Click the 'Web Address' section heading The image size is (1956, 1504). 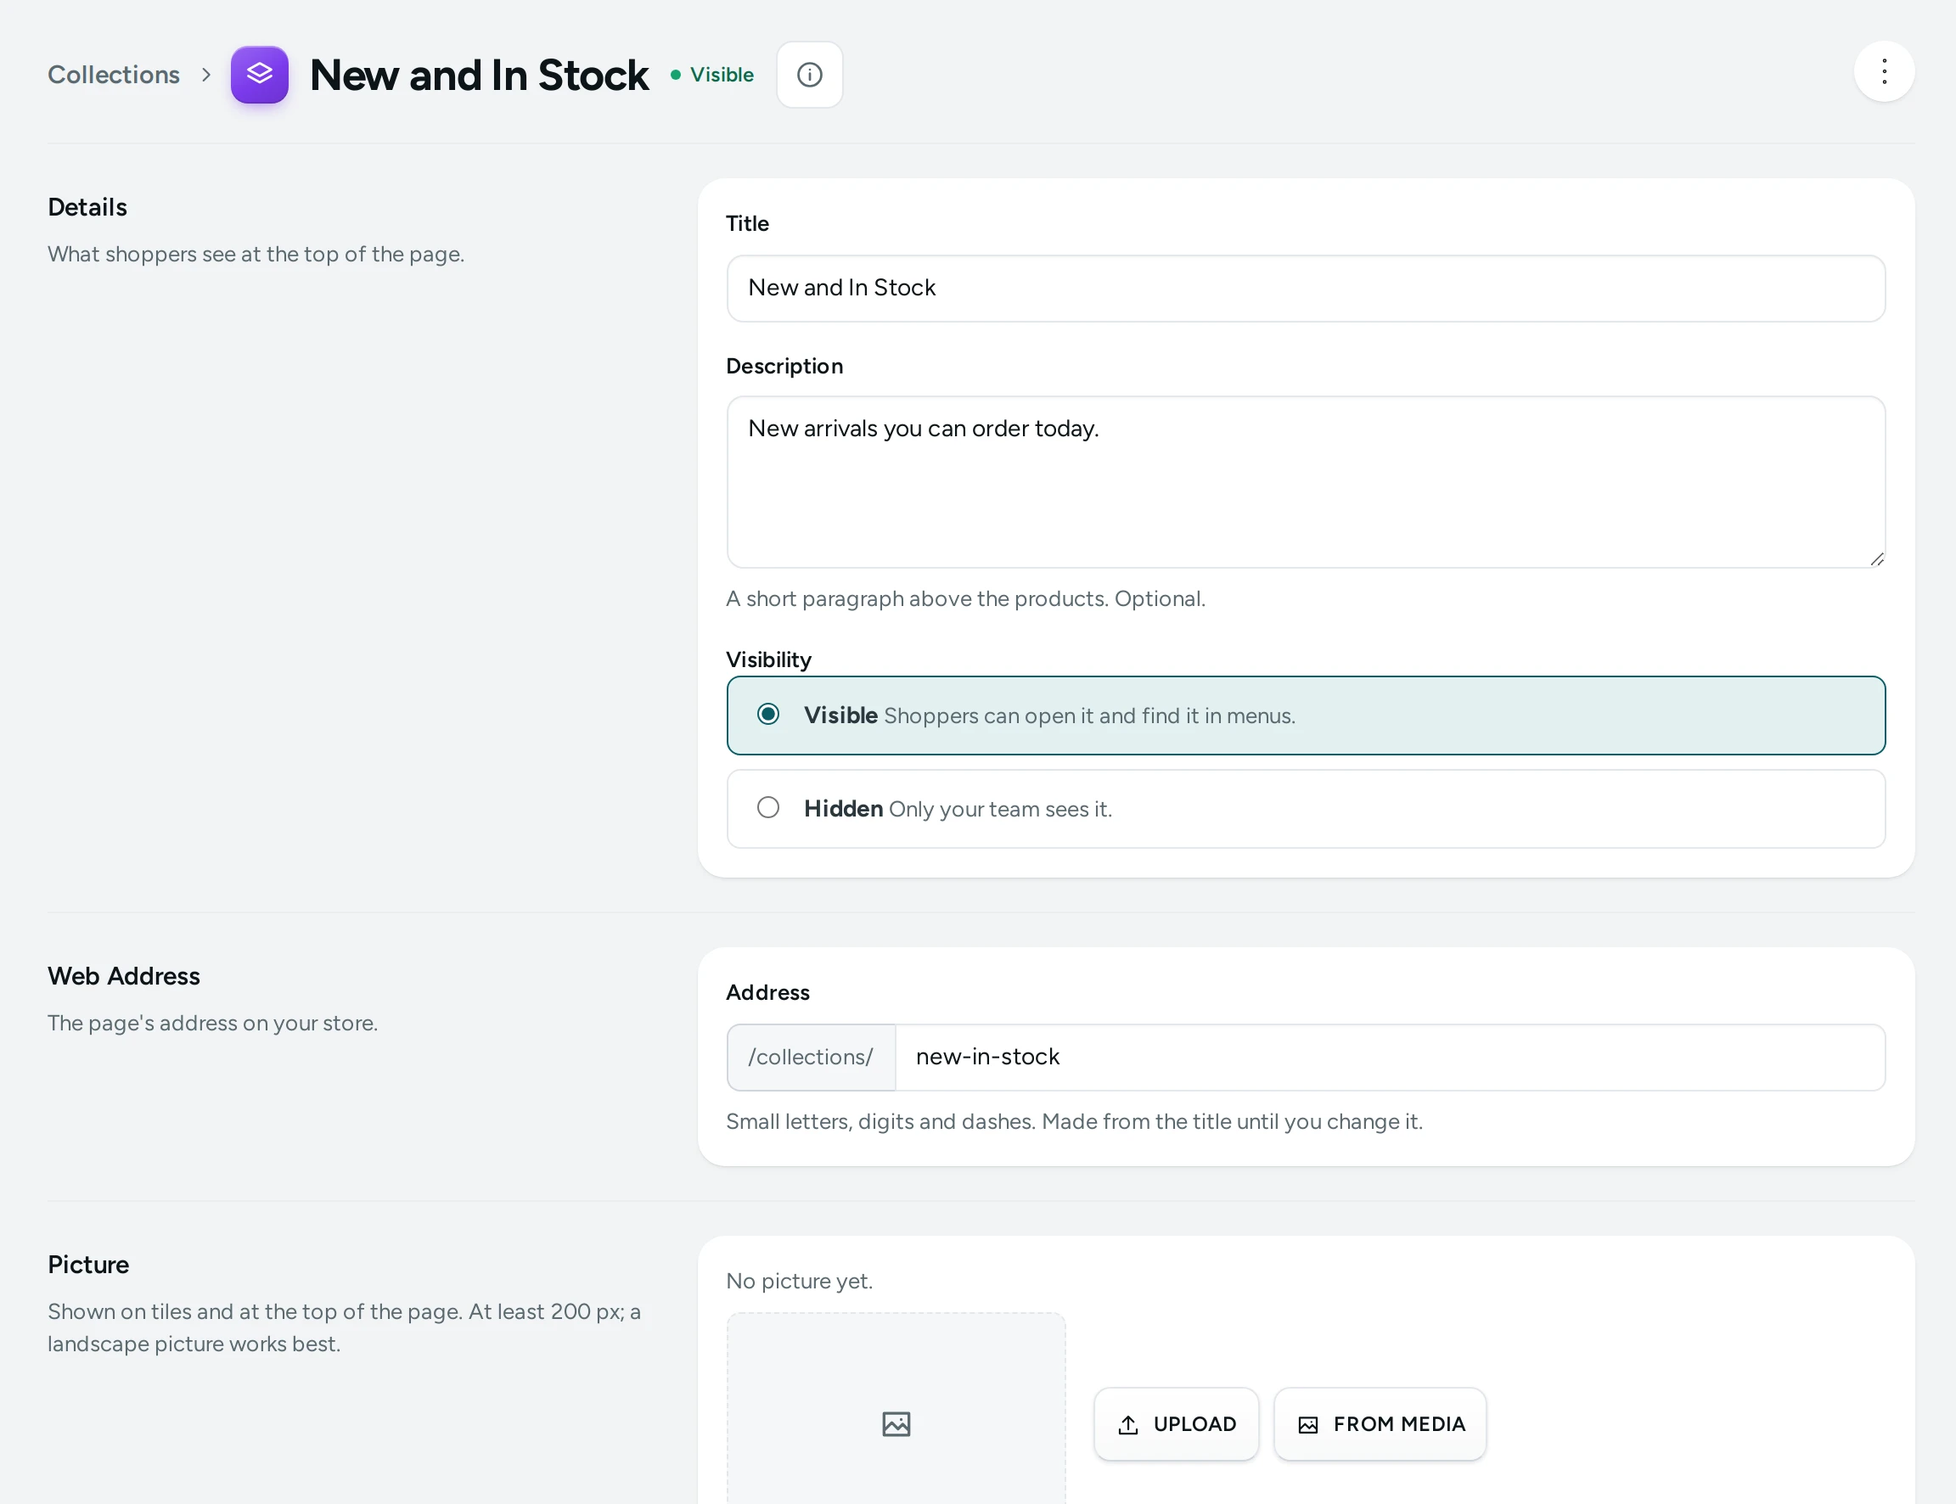tap(124, 976)
